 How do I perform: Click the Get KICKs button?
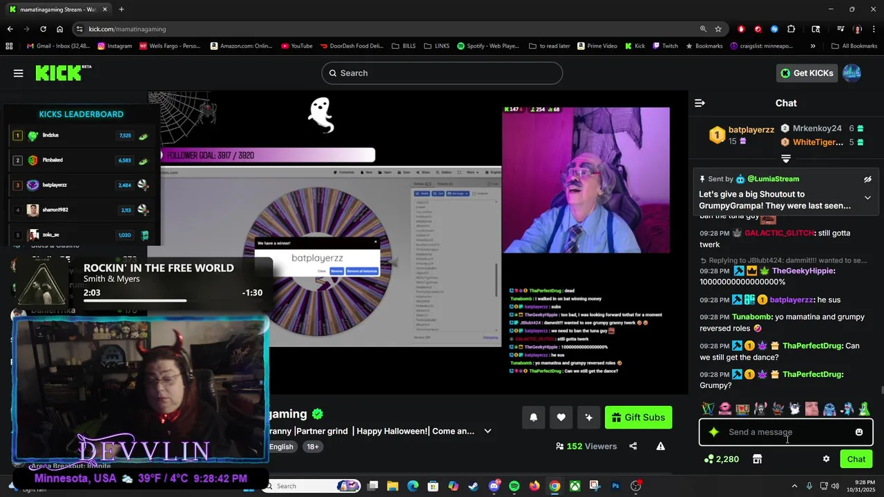807,73
